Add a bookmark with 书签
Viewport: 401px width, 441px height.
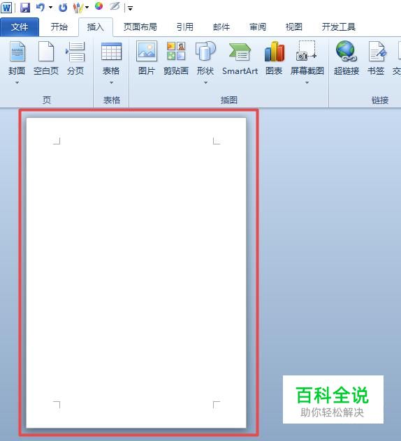[376, 58]
